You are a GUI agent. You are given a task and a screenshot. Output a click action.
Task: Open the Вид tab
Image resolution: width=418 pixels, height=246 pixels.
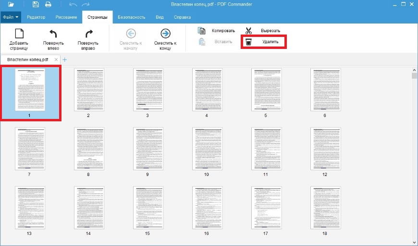(x=160, y=17)
